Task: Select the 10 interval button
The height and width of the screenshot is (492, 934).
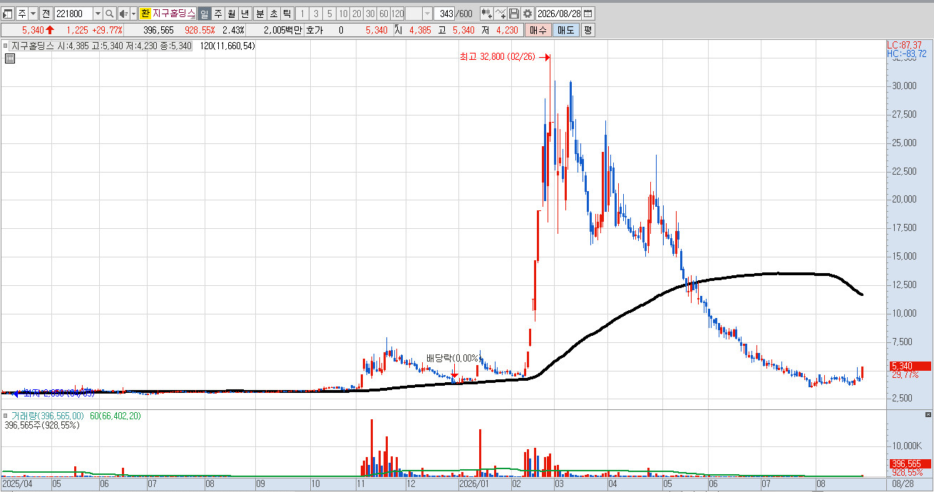Action: click(343, 14)
